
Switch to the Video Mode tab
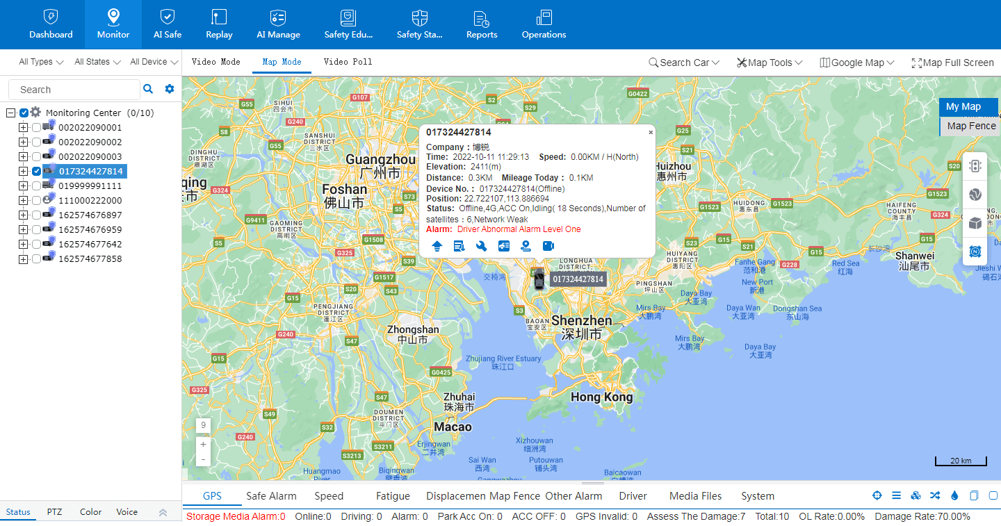point(215,62)
